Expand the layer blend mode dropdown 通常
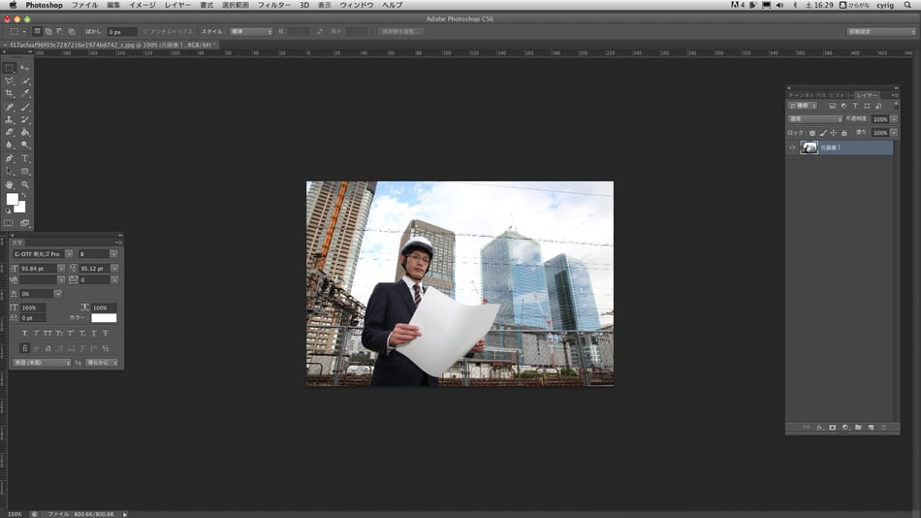The image size is (921, 518). (814, 118)
